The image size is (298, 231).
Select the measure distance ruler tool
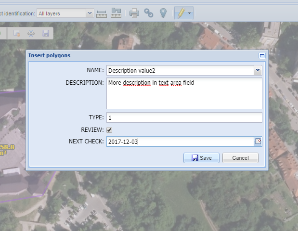point(102,13)
